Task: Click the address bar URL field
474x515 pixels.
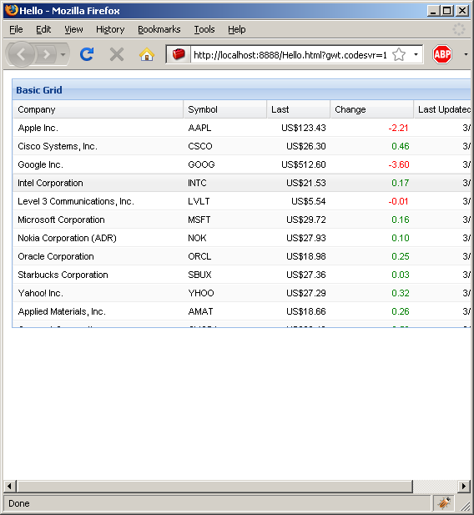Action: tap(290, 55)
